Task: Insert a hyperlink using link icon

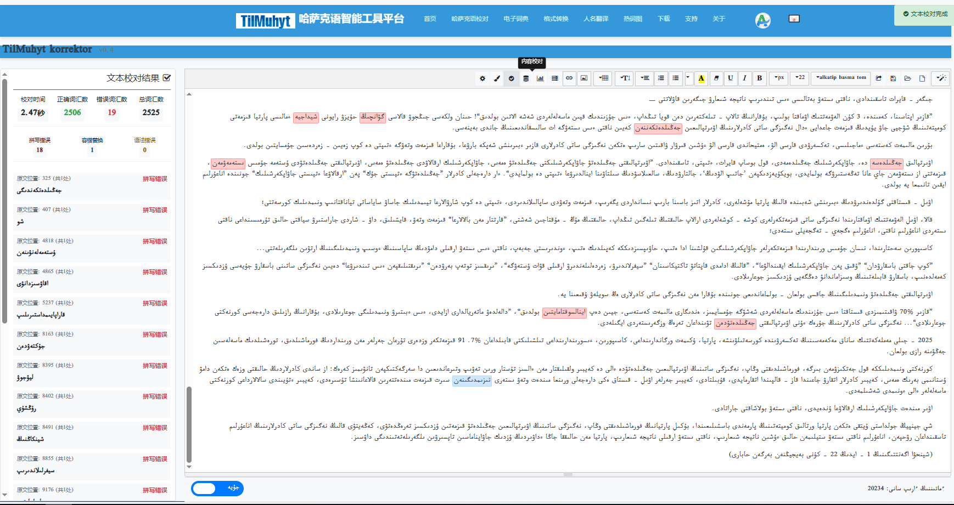Action: (569, 78)
